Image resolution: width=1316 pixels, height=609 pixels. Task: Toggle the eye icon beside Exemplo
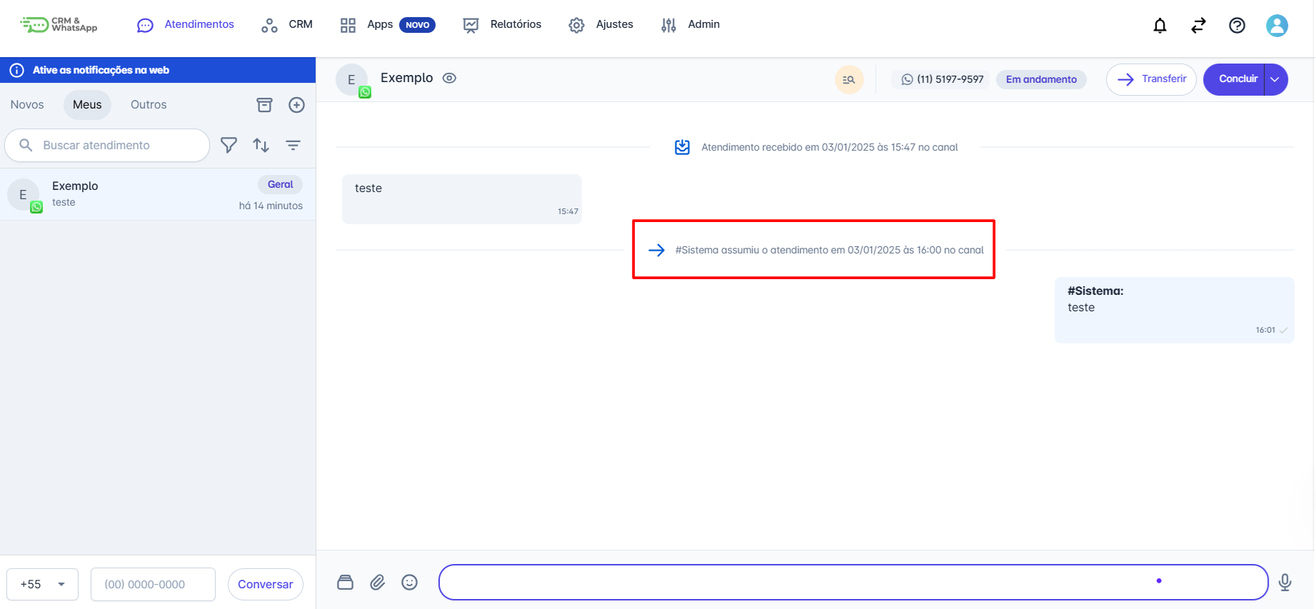pyautogui.click(x=449, y=79)
